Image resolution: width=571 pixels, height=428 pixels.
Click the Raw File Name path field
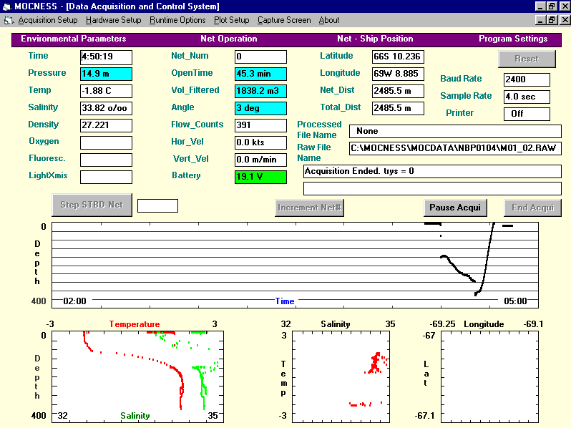(x=455, y=148)
